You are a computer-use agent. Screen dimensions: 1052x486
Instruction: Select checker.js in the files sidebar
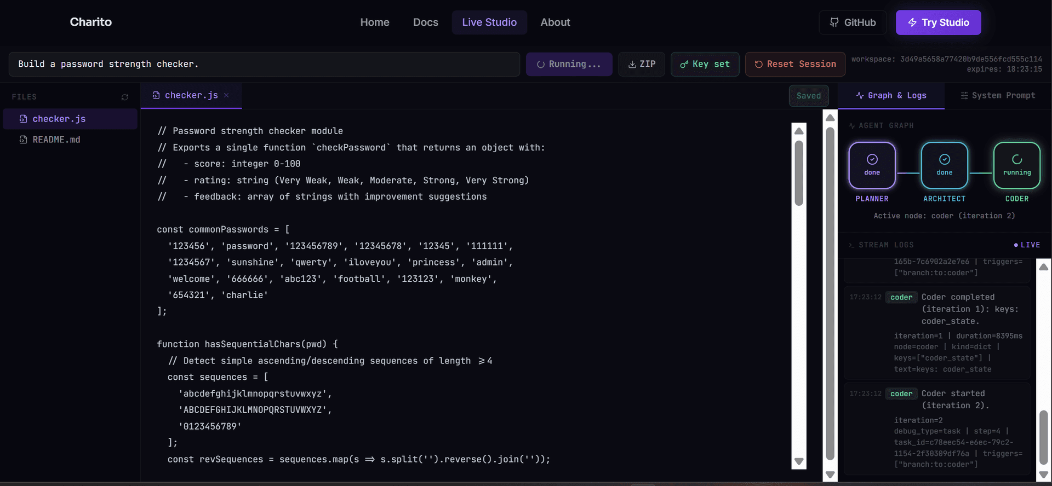click(x=59, y=119)
